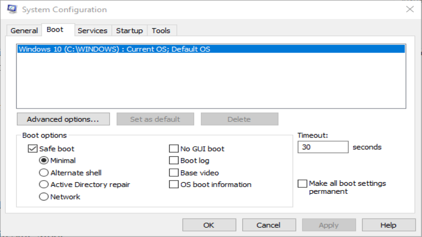422x237 pixels.
Task: Open the Services tab
Action: 92,31
